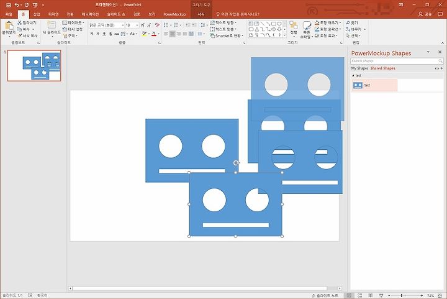Increase font size with grow-font icon
This screenshot has height=299, width=447.
[142, 25]
